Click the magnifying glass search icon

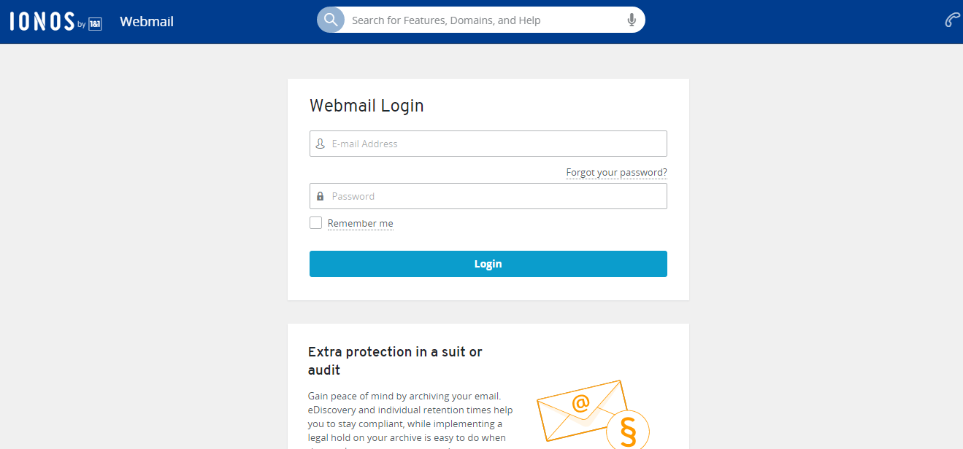(x=331, y=20)
